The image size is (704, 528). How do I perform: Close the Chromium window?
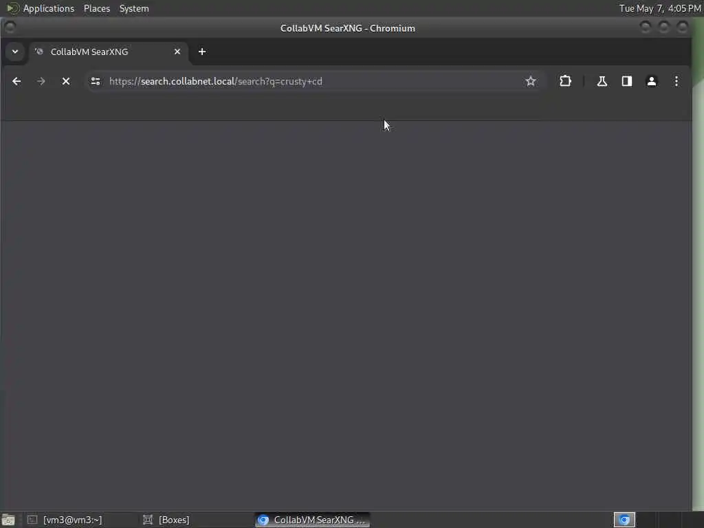[x=683, y=27]
